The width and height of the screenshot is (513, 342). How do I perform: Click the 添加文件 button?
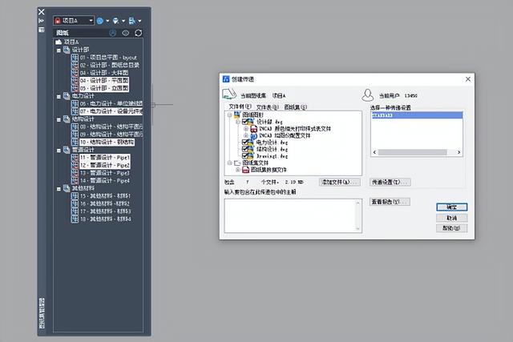[340, 182]
